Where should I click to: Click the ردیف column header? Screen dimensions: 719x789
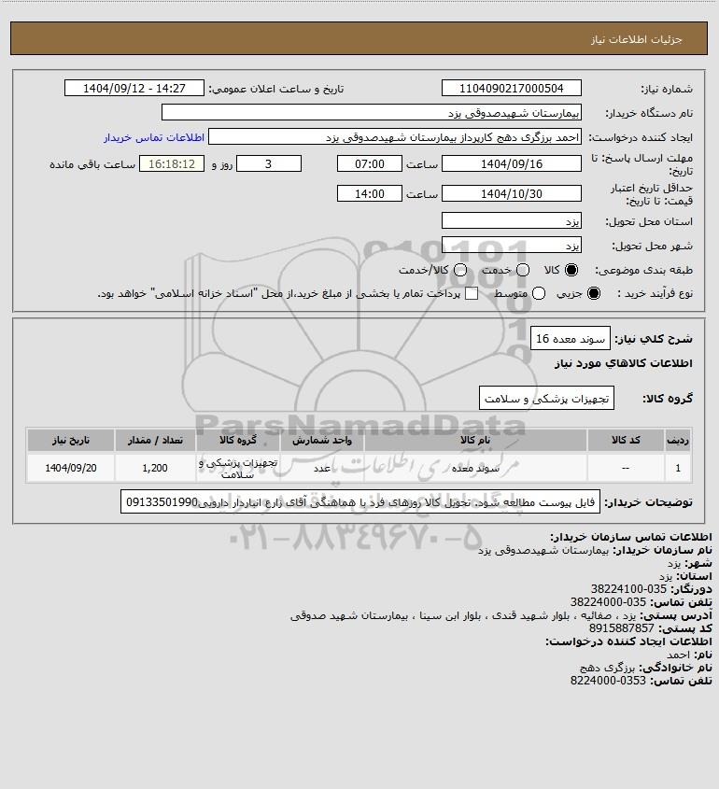click(678, 441)
